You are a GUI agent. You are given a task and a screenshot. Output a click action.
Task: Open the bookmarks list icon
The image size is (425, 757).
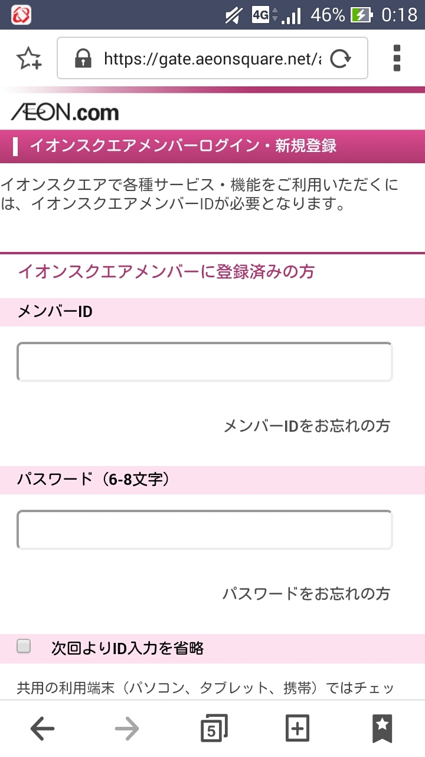(x=382, y=729)
